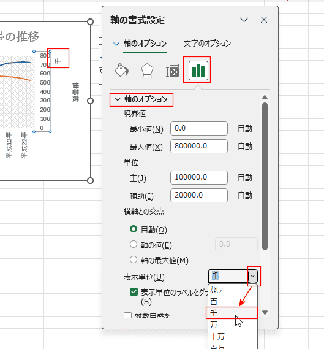Reset 主 unit with 自動 button

pos(244,177)
